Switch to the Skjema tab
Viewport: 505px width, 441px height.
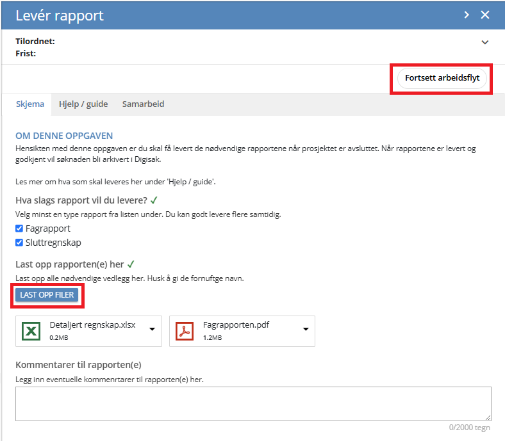(30, 104)
